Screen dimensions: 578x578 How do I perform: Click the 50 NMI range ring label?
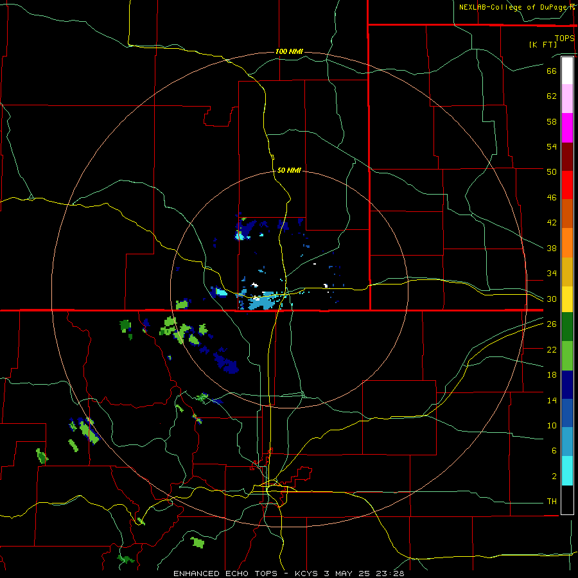tap(289, 170)
